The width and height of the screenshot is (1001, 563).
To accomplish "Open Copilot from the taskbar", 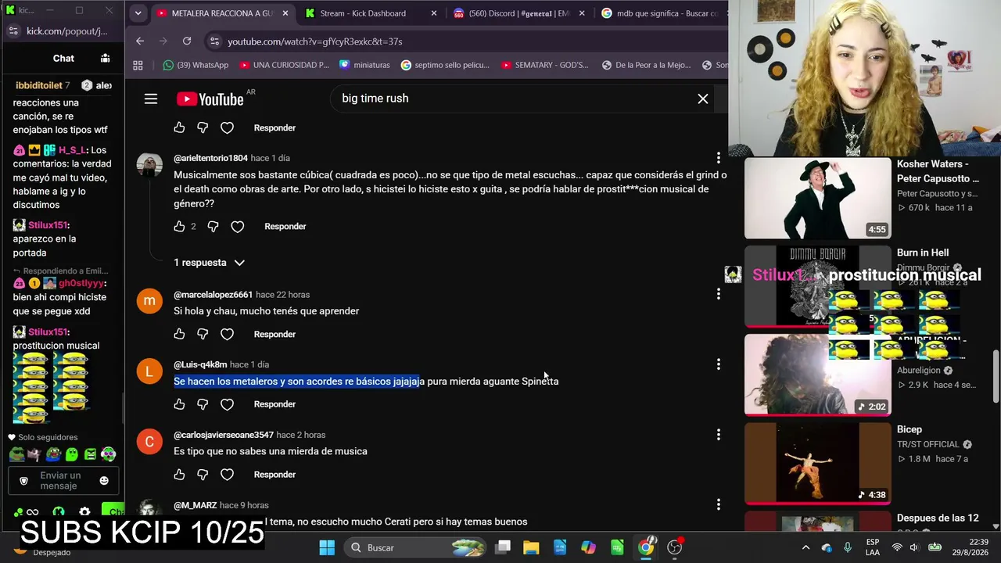I will pyautogui.click(x=588, y=547).
